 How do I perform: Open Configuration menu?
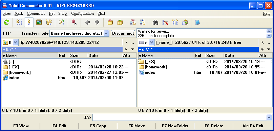pos(83,13)
